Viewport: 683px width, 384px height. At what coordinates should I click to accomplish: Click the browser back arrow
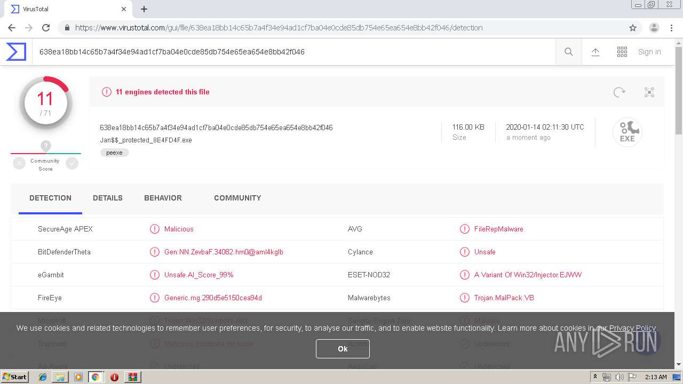(12, 28)
